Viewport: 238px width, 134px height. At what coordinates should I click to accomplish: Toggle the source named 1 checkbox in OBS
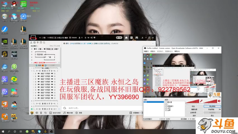[166, 104]
